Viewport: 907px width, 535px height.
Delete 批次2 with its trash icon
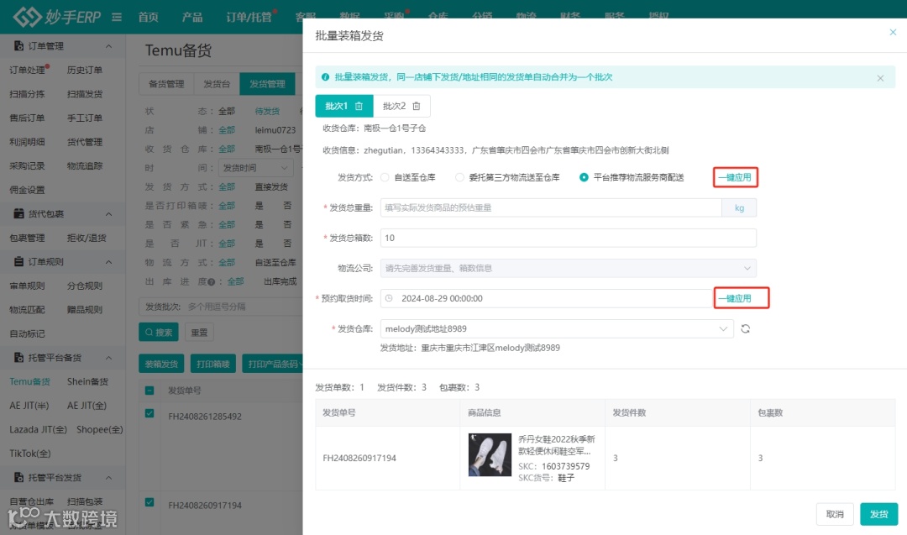[x=416, y=106]
